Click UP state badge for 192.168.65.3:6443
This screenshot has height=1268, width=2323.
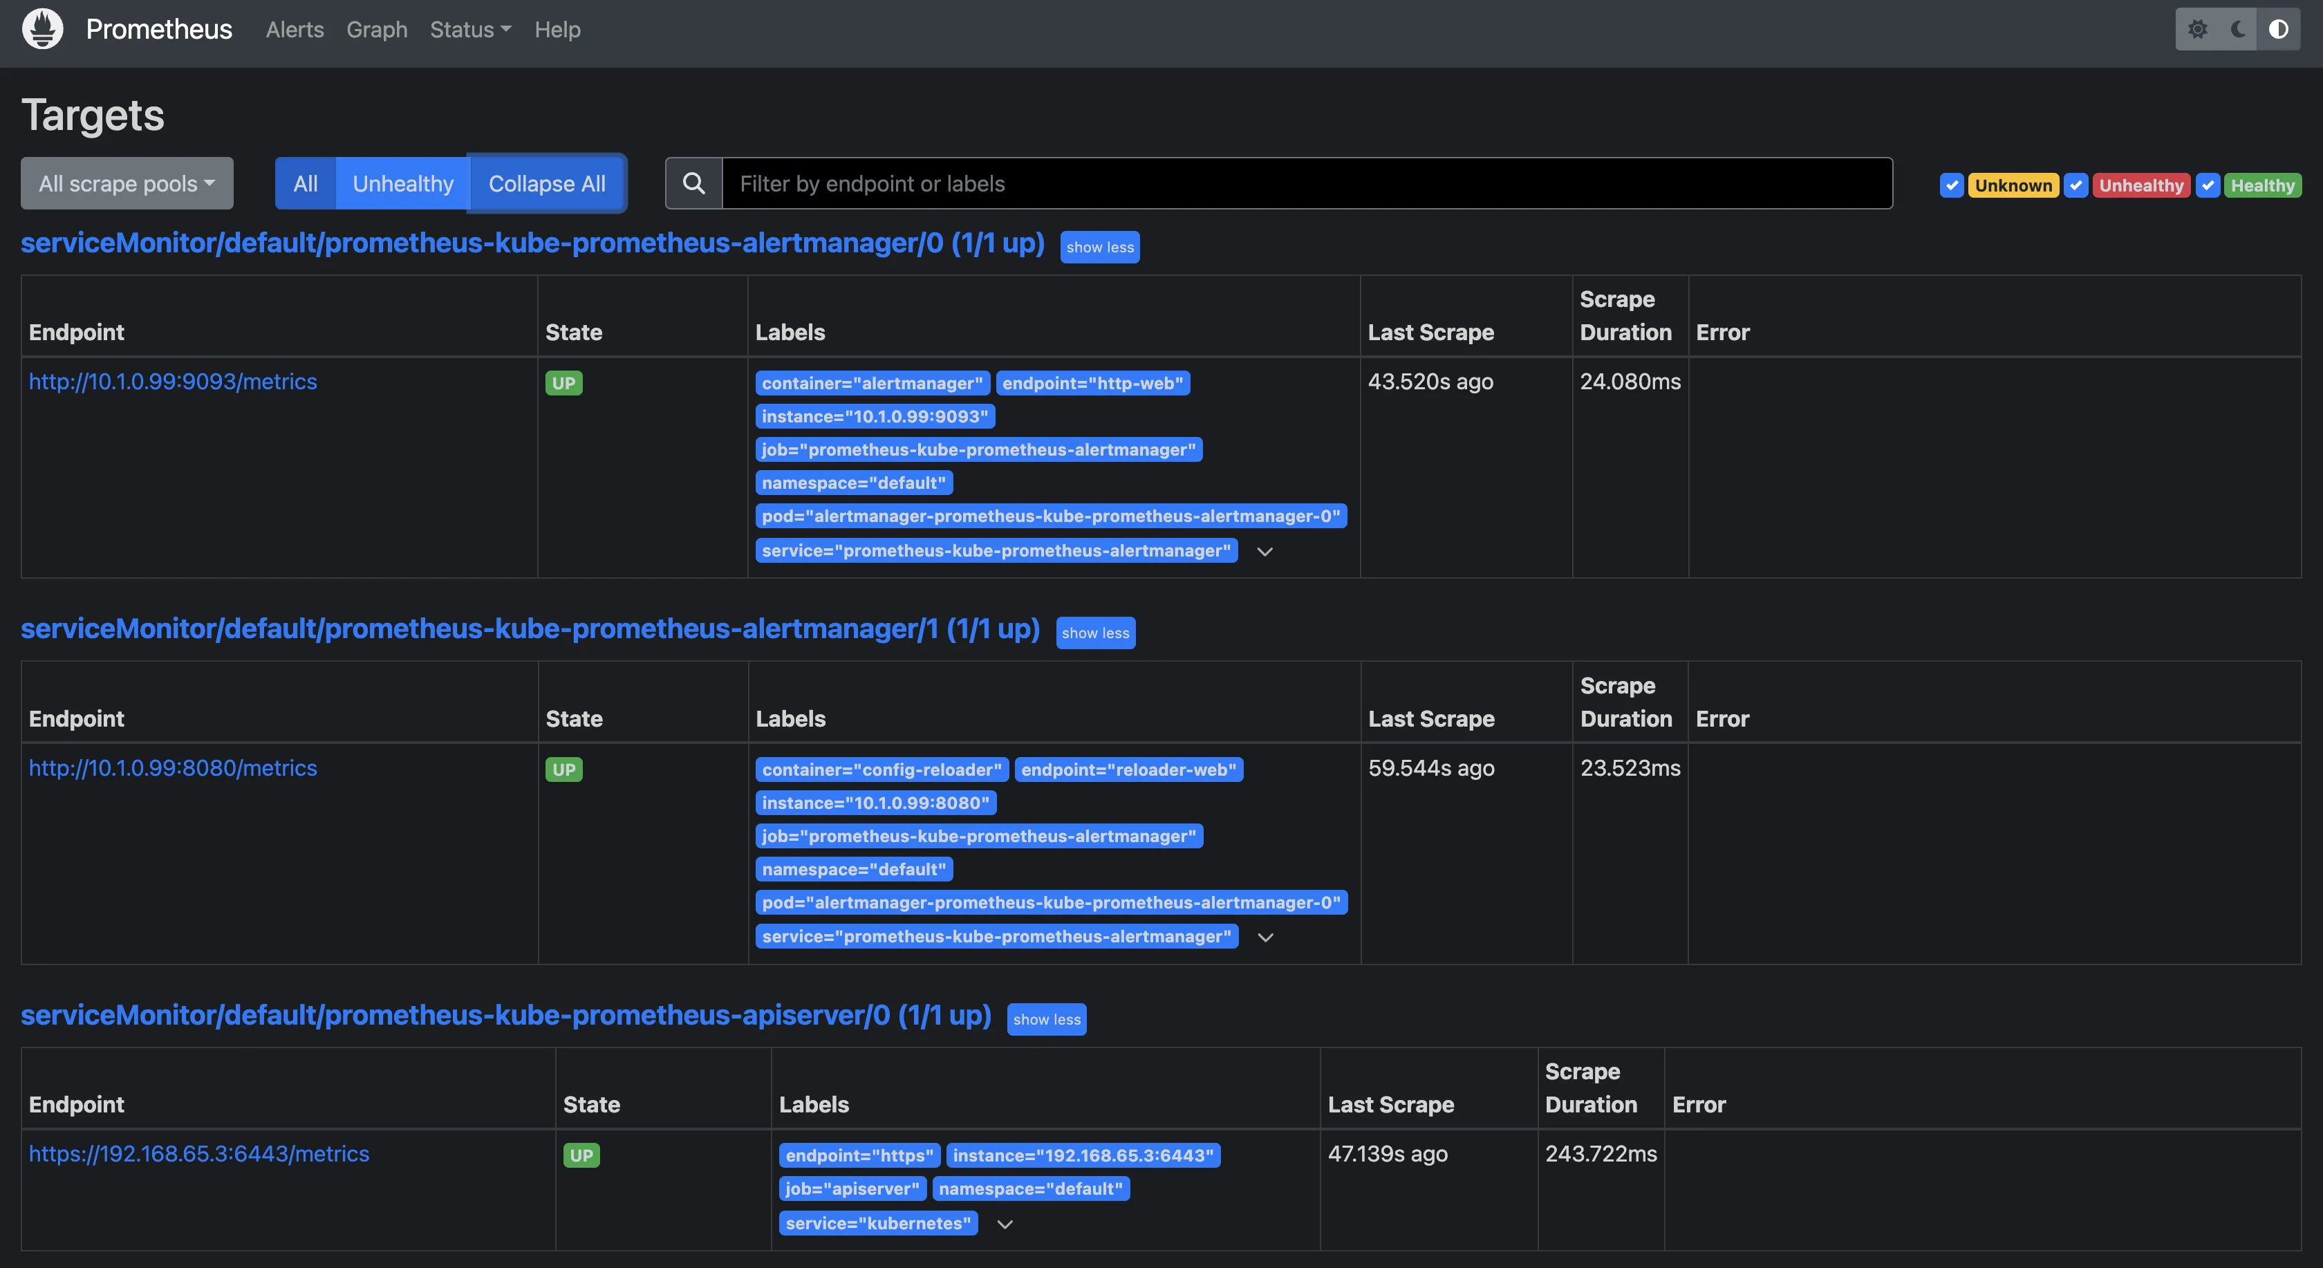point(581,1156)
